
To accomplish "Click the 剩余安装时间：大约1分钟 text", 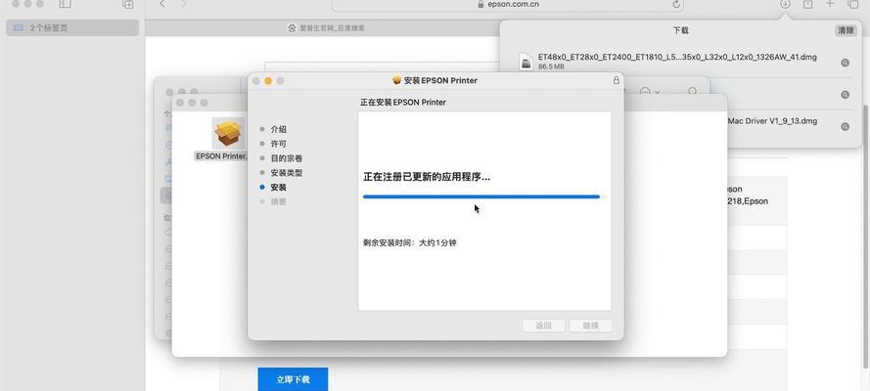I will (409, 242).
